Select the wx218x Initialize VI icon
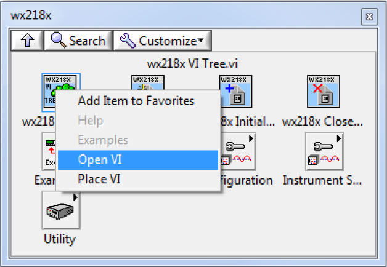This screenshot has width=387, height=267. (235, 92)
